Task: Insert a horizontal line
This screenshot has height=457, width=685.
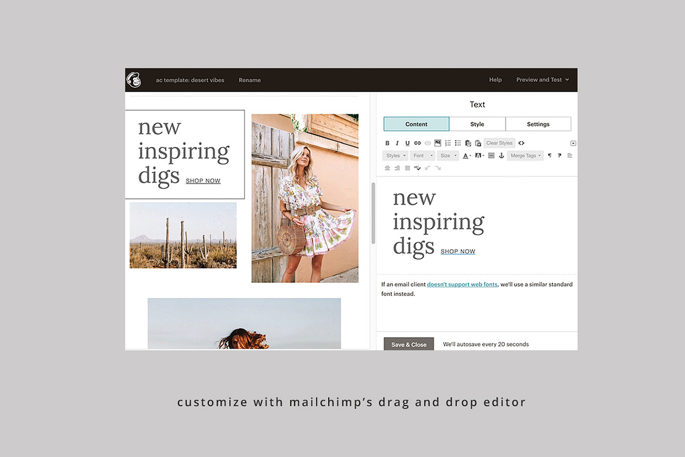Action: click(491, 155)
